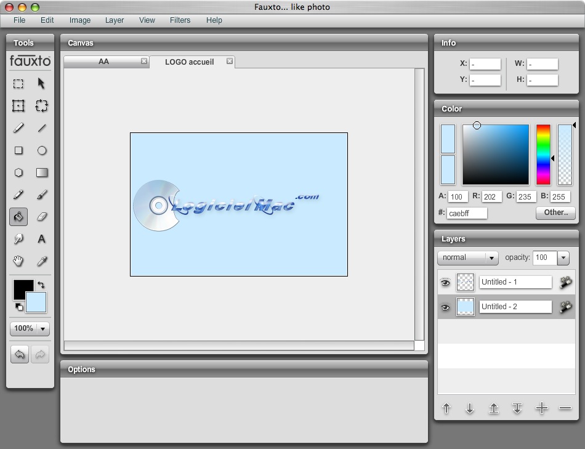Pick the rectangle shape tool
The image size is (585, 449).
point(18,150)
